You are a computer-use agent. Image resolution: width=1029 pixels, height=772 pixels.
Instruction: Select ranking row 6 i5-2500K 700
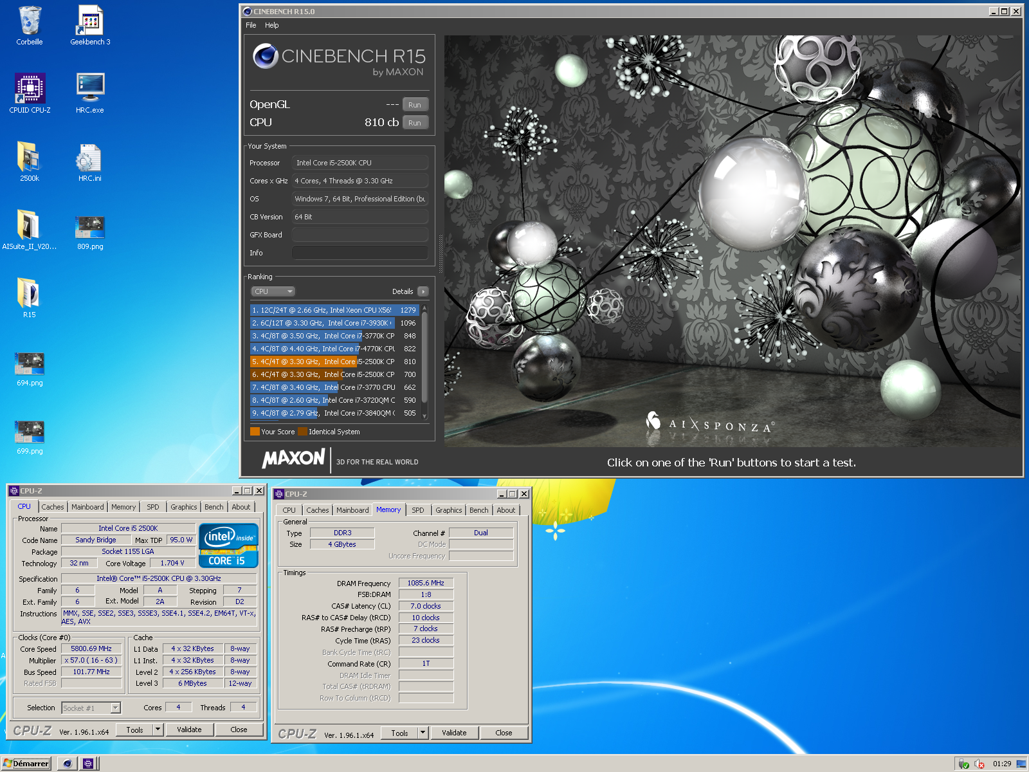click(334, 374)
